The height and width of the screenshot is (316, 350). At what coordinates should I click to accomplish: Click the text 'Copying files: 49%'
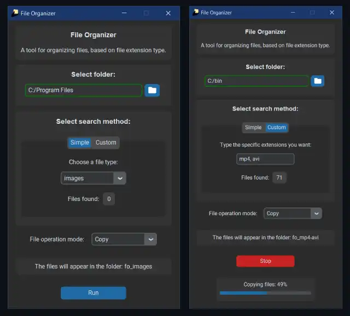(265, 284)
